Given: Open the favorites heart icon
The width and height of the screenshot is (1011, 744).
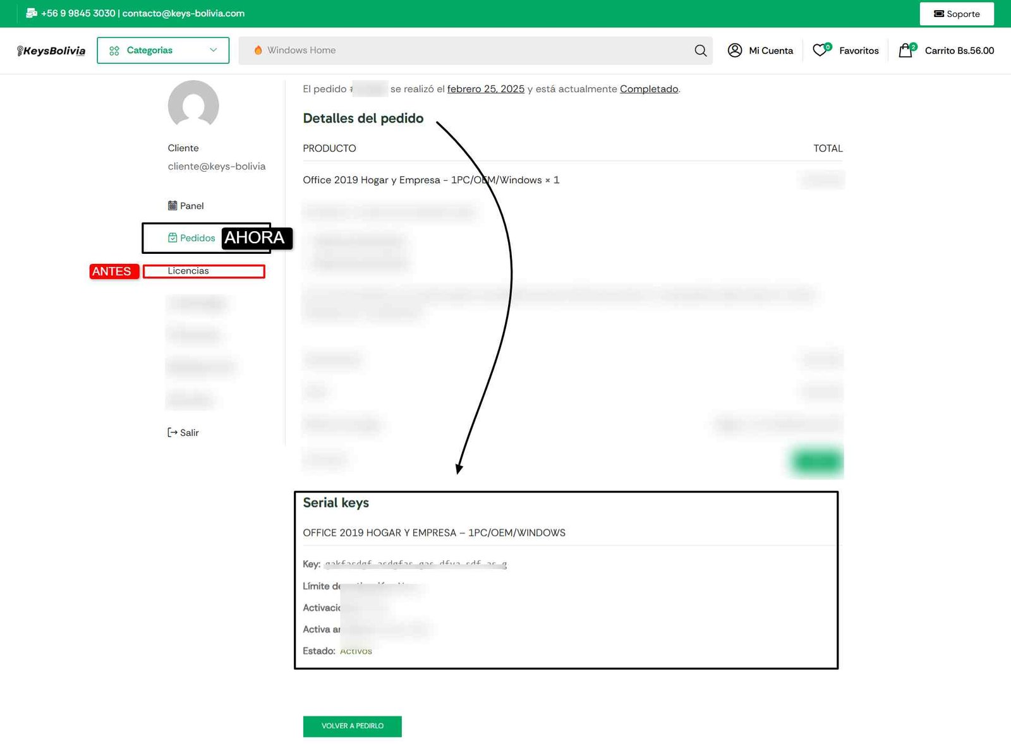Looking at the screenshot, I should pyautogui.click(x=820, y=51).
